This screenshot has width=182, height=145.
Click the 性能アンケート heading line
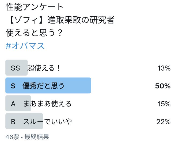[35, 7]
